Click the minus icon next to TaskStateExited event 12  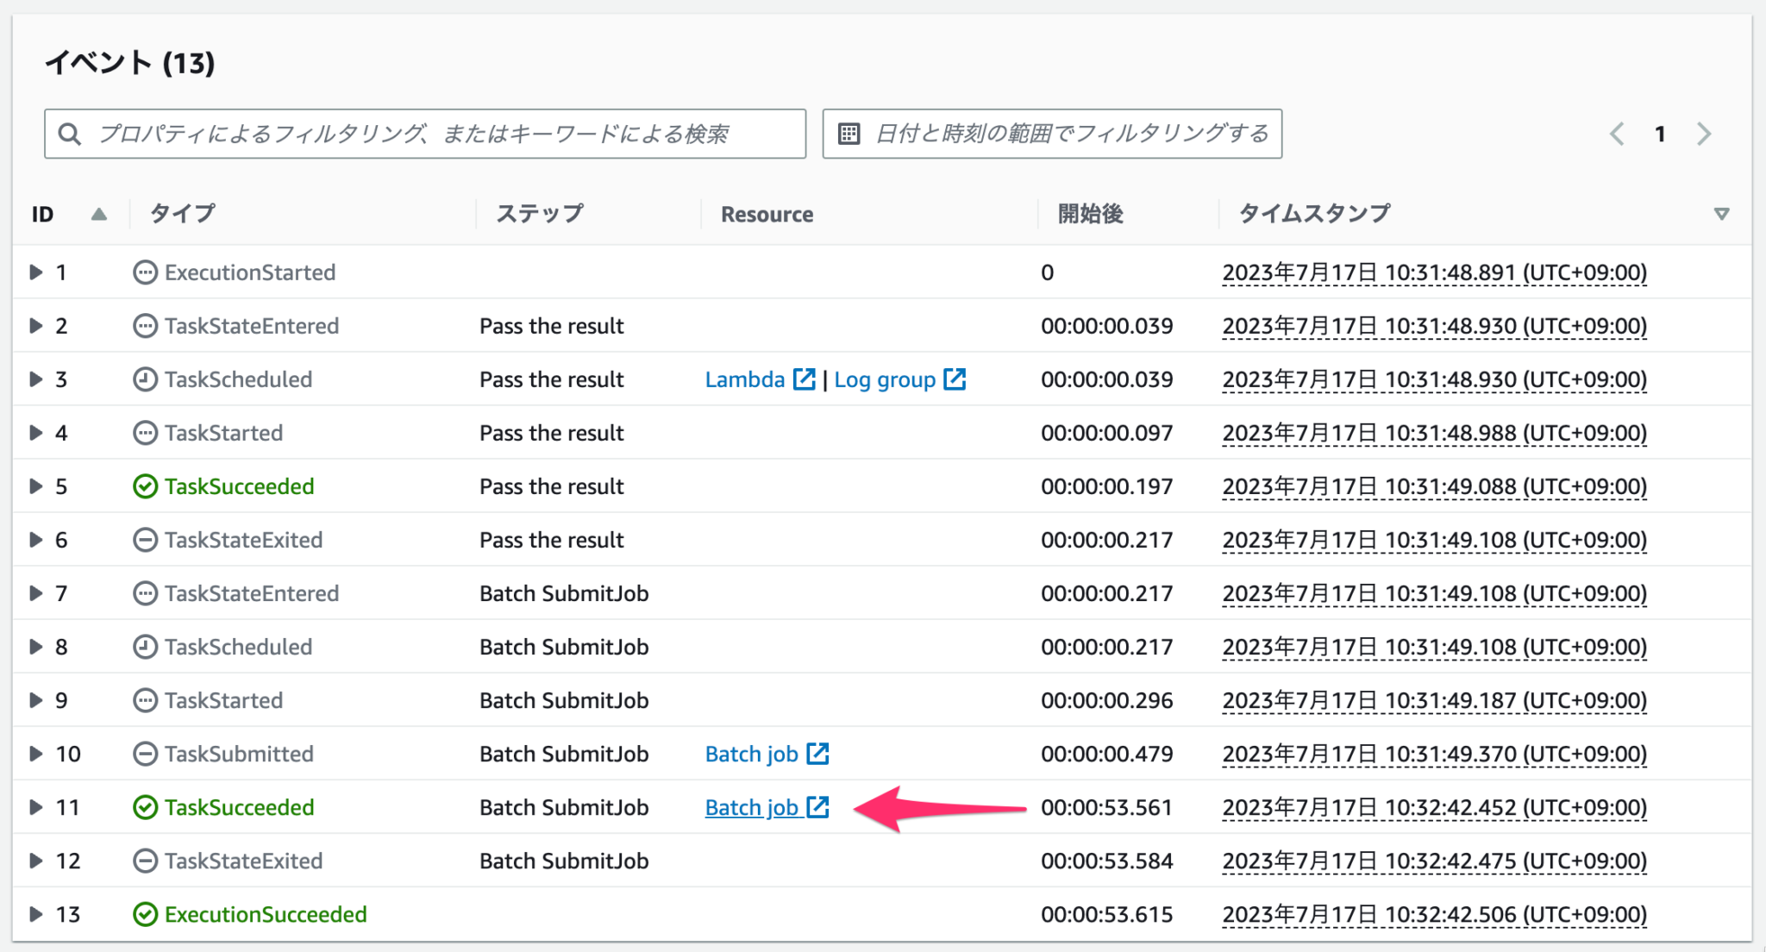[x=145, y=861]
